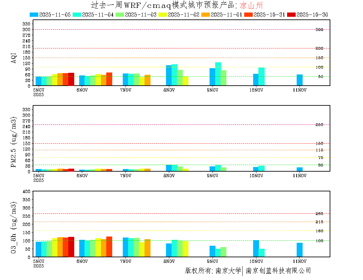Click the 2025-11-02 yellow legend swatch
363x280 pixels.
(x=163, y=14)
